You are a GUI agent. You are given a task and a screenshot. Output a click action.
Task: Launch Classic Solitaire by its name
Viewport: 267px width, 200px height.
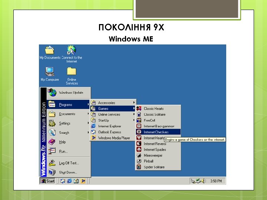pyautogui.click(x=154, y=114)
